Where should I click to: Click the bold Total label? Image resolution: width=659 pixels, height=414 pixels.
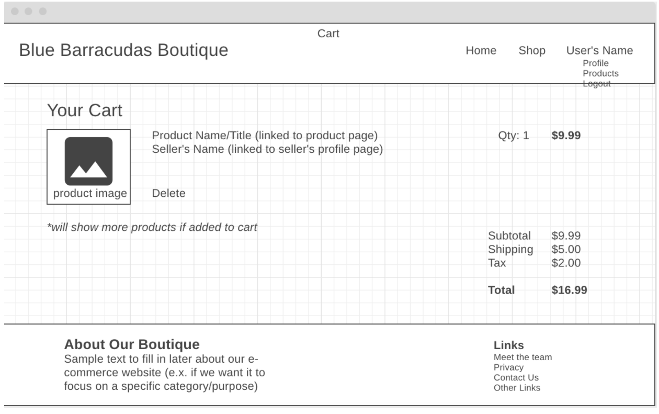tap(501, 290)
